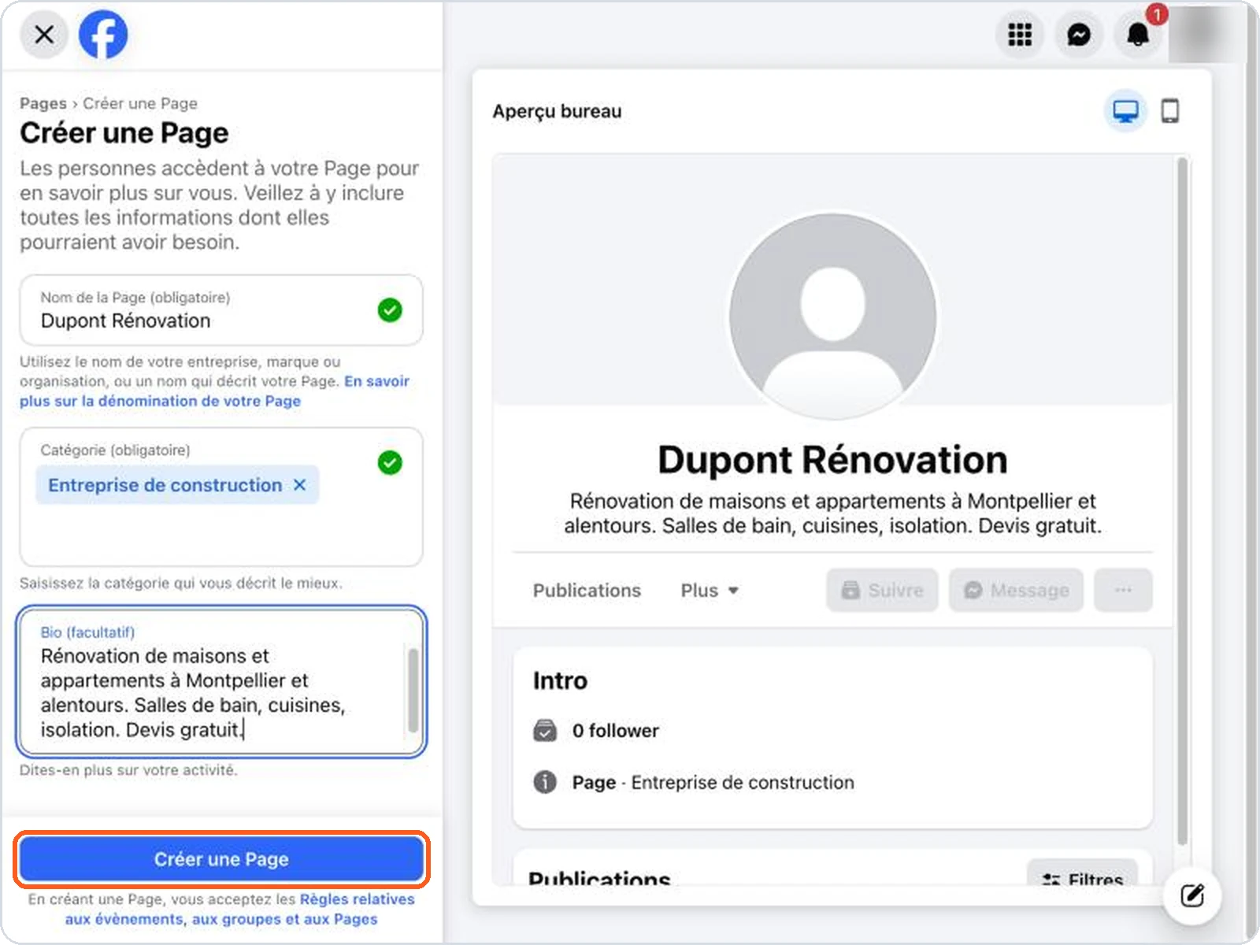Click the 0 follower icon in Intro
This screenshot has height=945, width=1260.
545,731
